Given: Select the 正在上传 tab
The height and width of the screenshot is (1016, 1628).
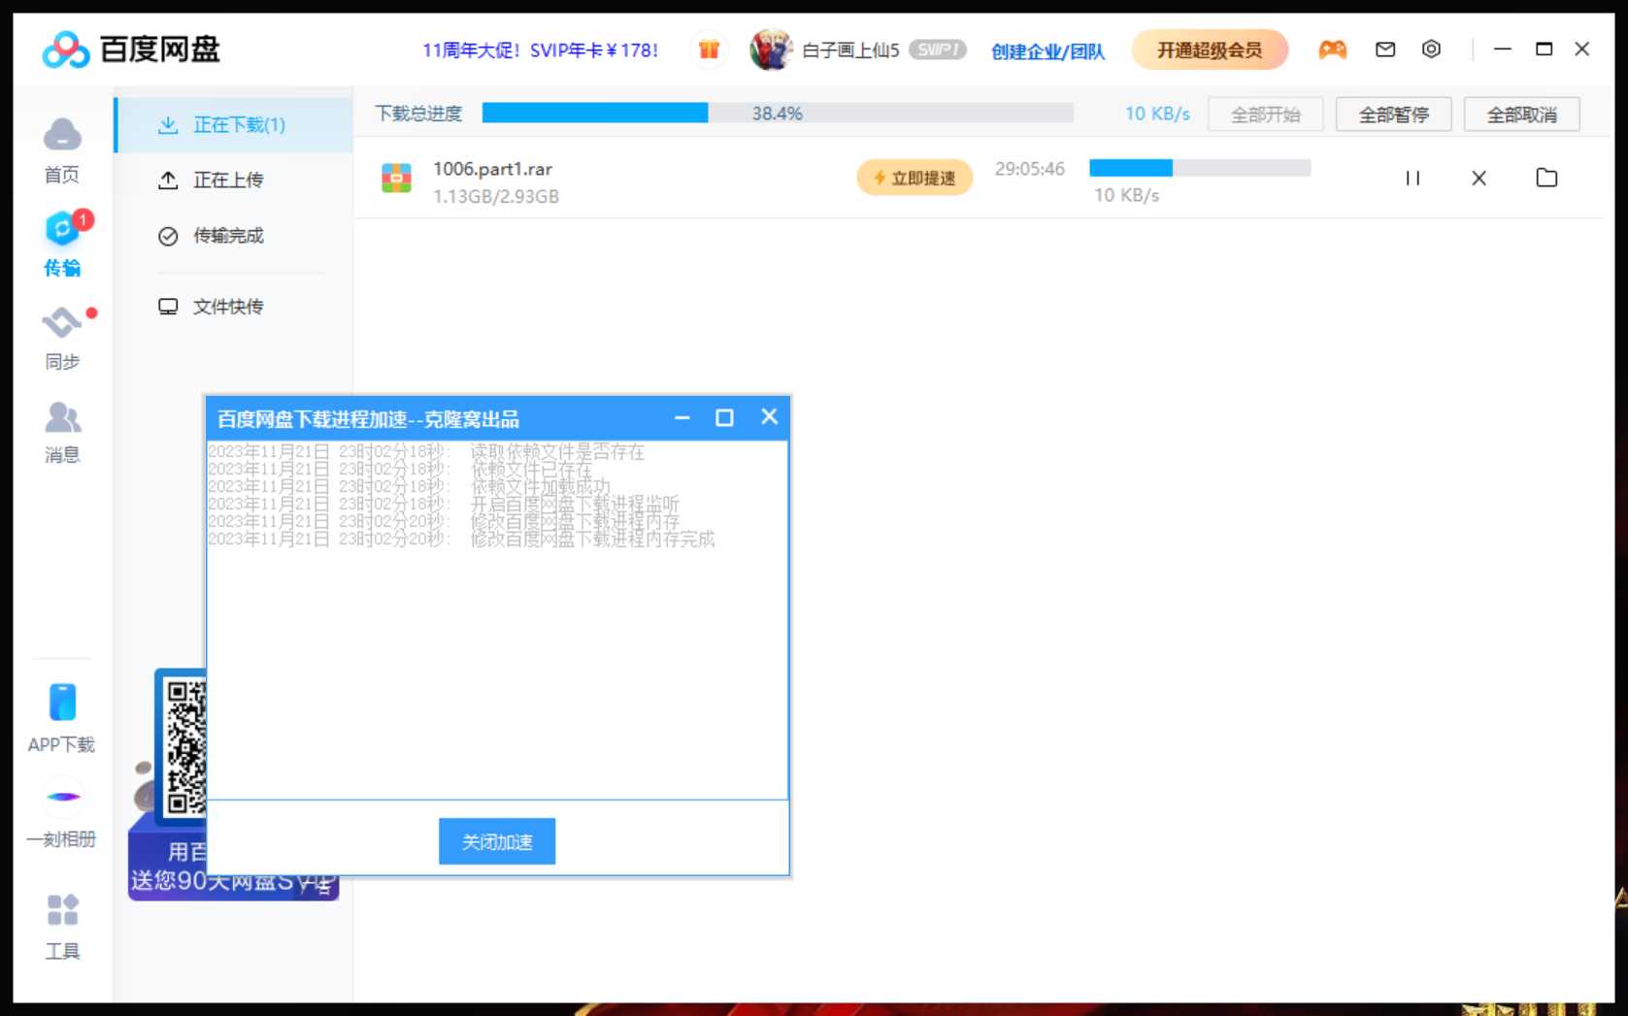Looking at the screenshot, I should coord(234,180).
